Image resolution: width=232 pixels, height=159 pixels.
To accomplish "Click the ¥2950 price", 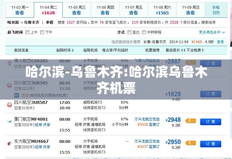I will point(173,142).
